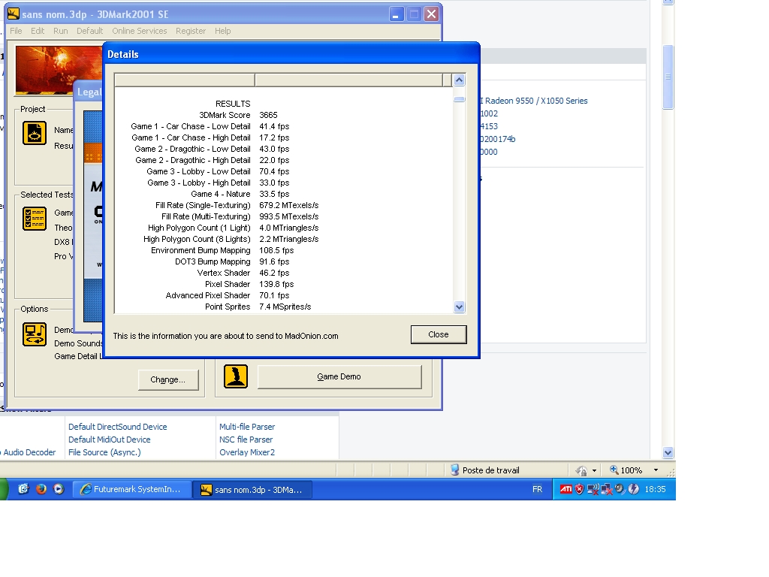Click the Poste de travail zone icon
This screenshot has height=577, width=769.
point(454,470)
